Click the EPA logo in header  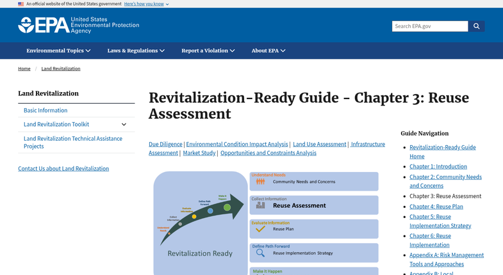(x=79, y=25)
